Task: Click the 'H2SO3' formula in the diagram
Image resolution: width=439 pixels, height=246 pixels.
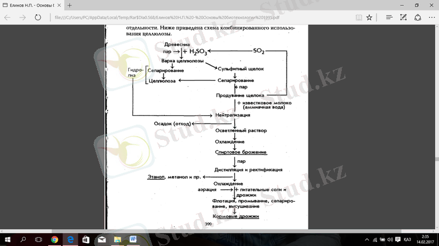Action: [x=198, y=51]
